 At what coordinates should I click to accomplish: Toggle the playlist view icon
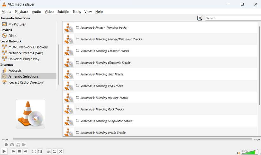pyautogui.click(x=49, y=151)
